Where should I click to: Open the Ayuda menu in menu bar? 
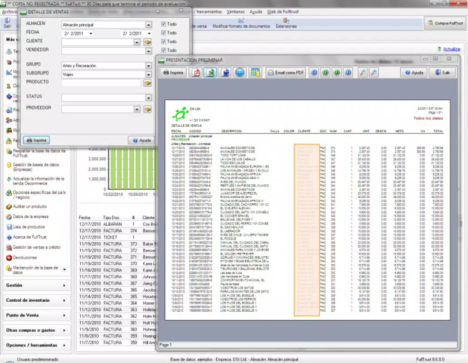click(255, 12)
